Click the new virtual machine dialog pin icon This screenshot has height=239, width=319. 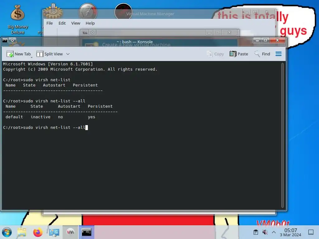coord(92,32)
